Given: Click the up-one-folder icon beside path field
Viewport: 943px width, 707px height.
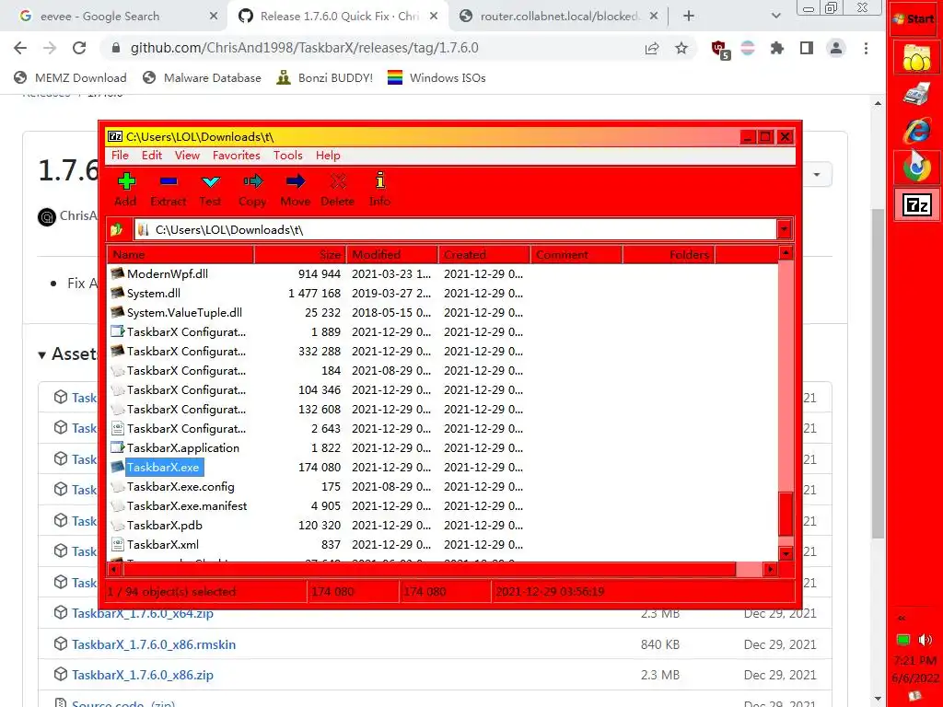Looking at the screenshot, I should [117, 229].
